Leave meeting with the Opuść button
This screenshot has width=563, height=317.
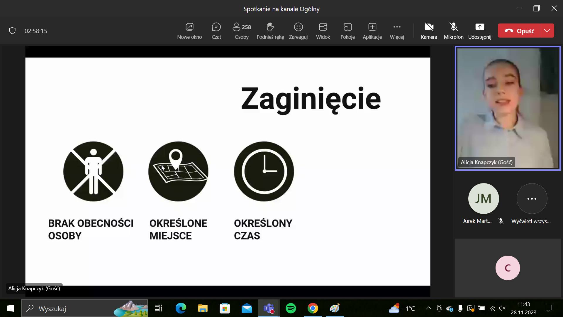point(519,31)
